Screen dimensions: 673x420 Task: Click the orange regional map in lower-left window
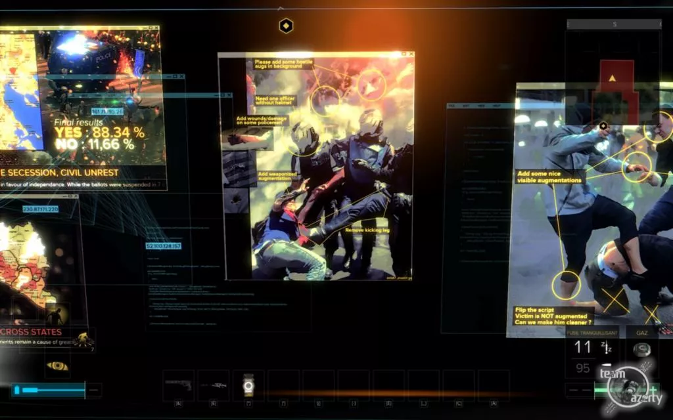point(24,266)
